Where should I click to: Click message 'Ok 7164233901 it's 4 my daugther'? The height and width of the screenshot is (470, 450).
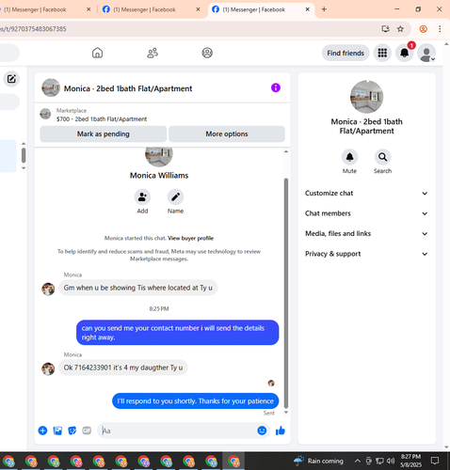point(123,368)
